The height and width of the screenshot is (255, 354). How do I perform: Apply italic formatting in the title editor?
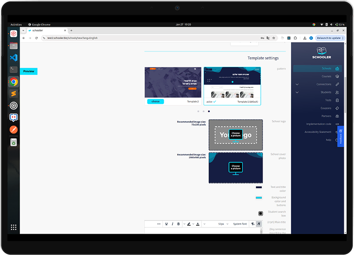click(x=173, y=224)
